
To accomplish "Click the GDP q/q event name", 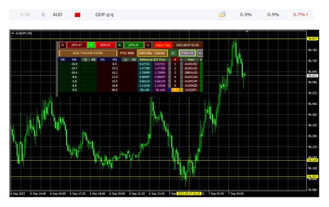I will [x=105, y=15].
